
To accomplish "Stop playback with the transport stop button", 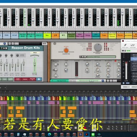I will (x=76, y=128).
